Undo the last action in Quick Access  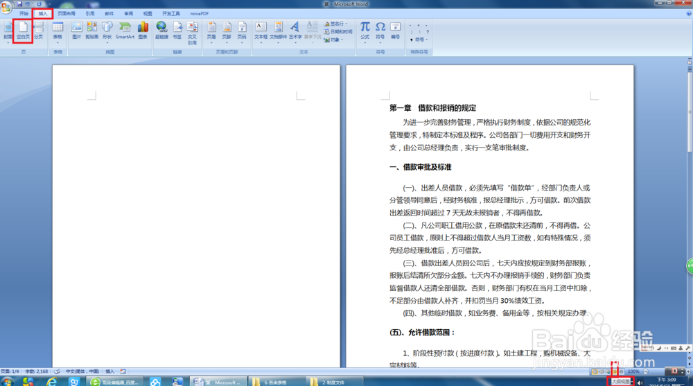coord(28,4)
